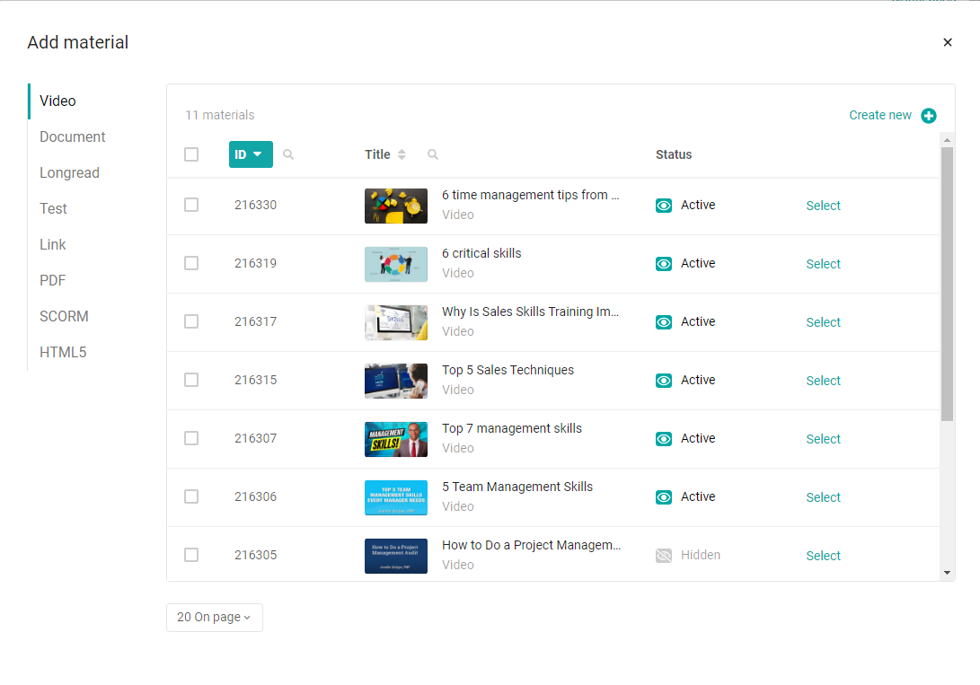The height and width of the screenshot is (685, 980).
Task: Click the title 'Top 7 management skills'
Action: (512, 428)
